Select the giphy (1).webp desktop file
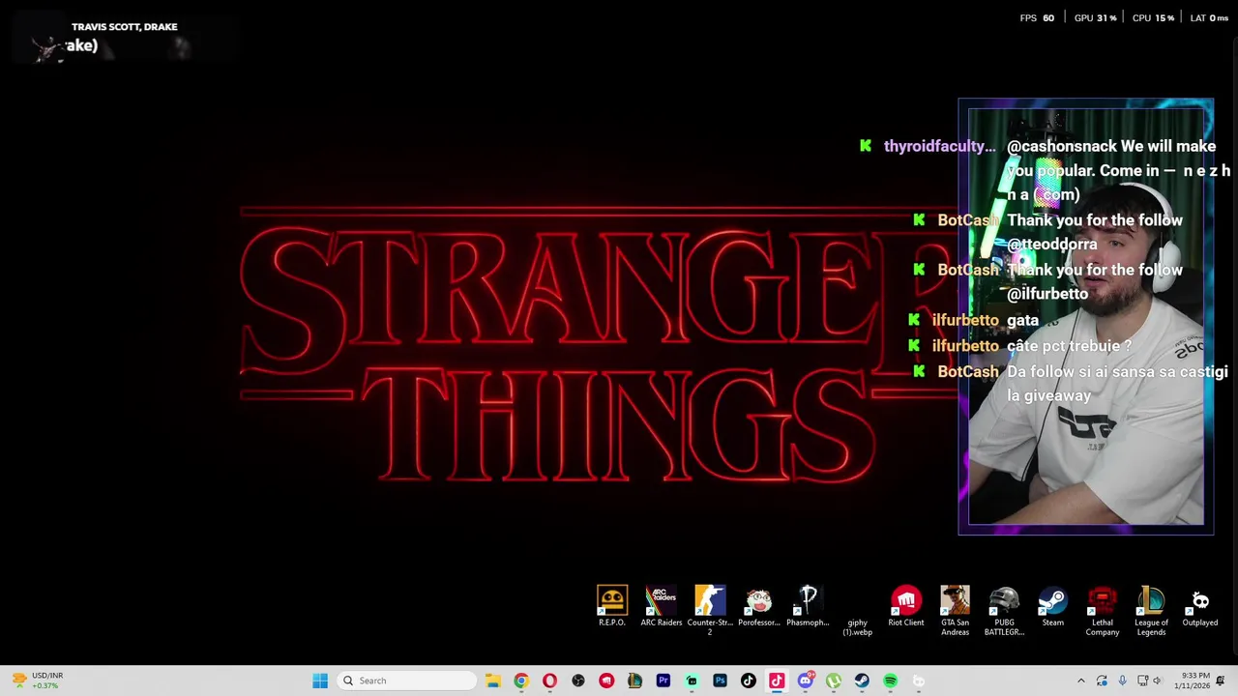 (857, 626)
